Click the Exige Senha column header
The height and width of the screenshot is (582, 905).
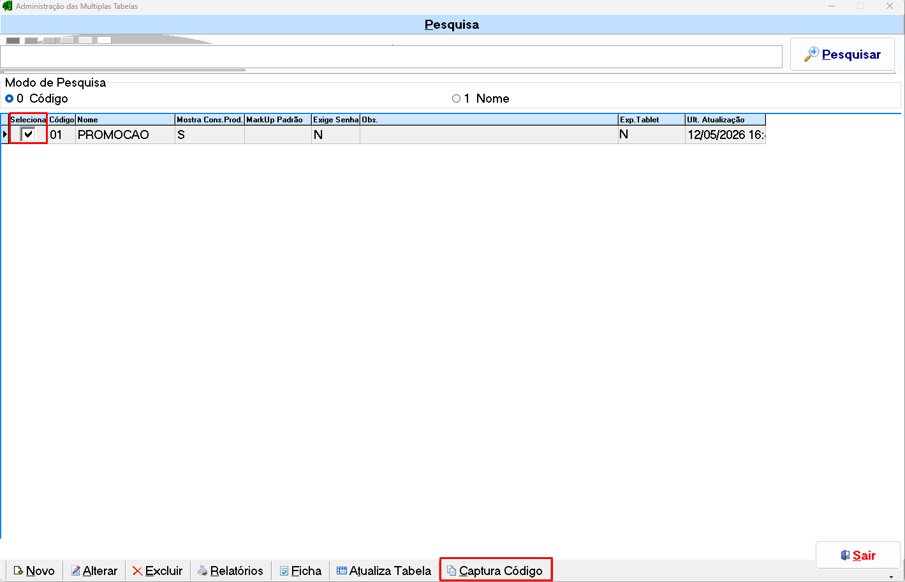pyautogui.click(x=335, y=119)
